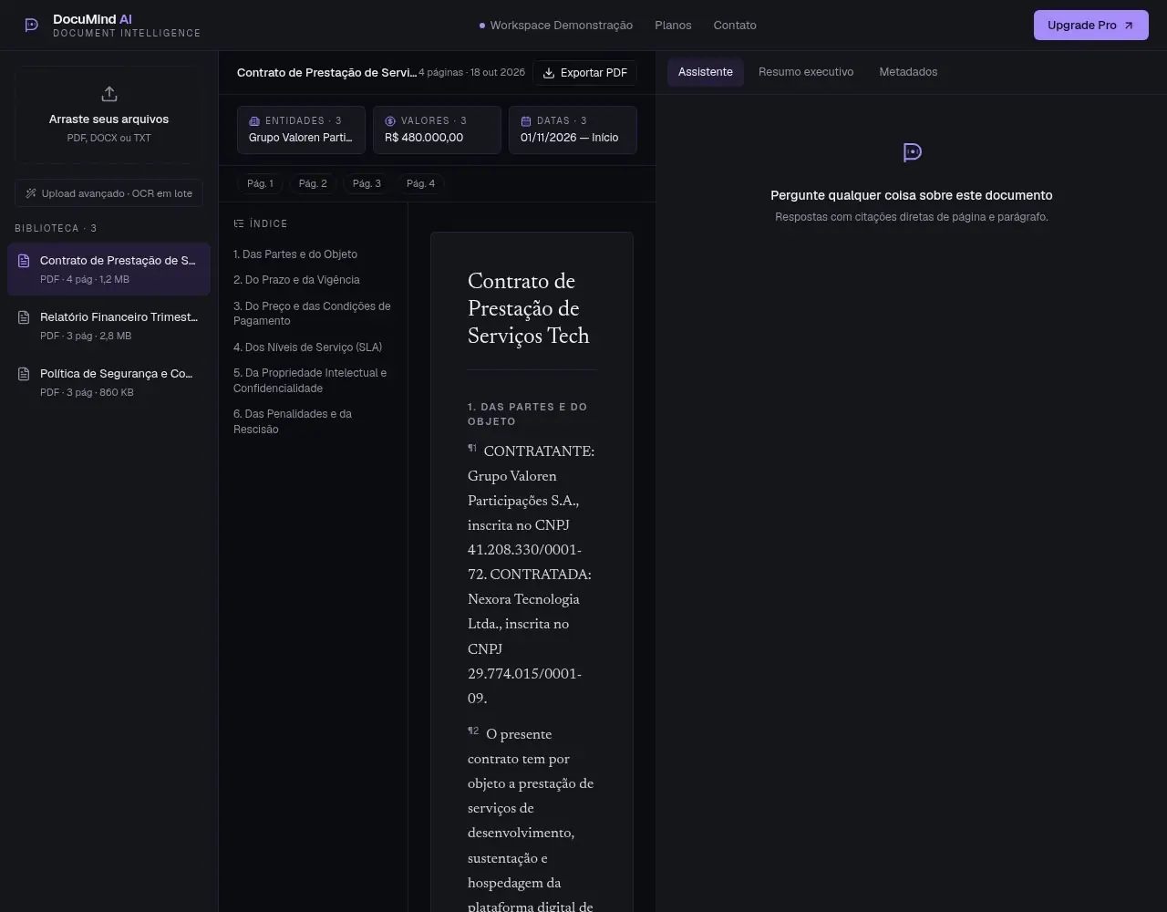Click the document title in the viewer header
The image size is (1167, 912).
click(x=326, y=73)
